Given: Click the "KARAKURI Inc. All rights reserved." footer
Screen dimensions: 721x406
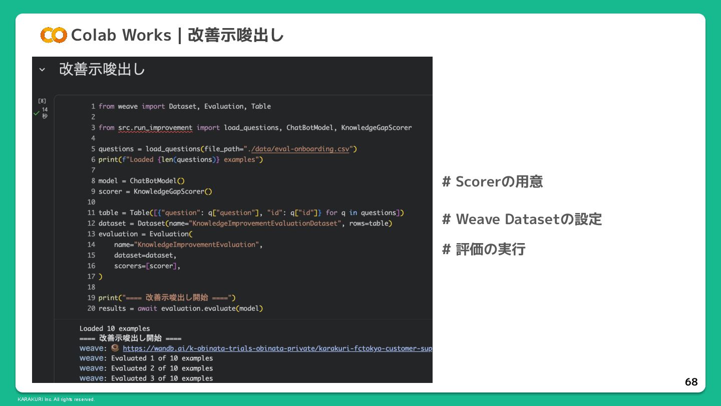Looking at the screenshot, I should coord(56,399).
